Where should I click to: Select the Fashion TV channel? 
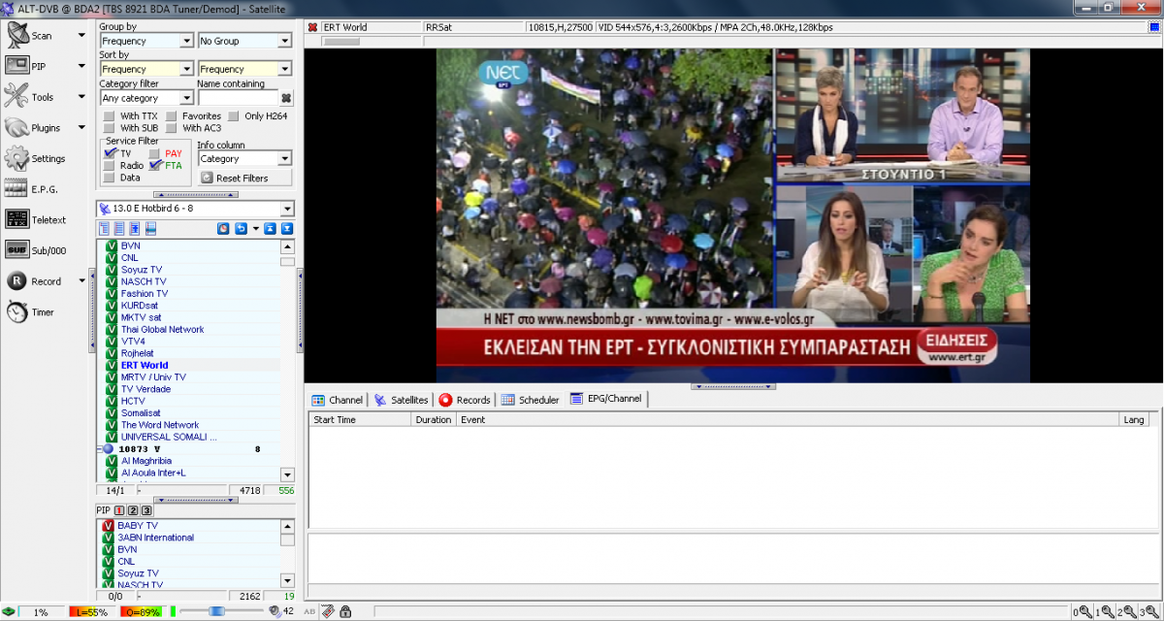tap(145, 294)
